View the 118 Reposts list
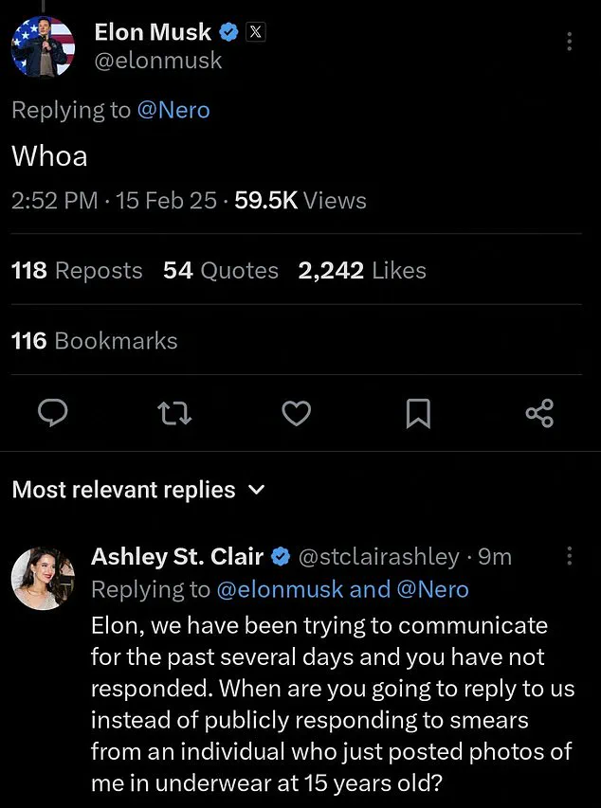Viewport: 601px width, 808px height. (x=77, y=270)
